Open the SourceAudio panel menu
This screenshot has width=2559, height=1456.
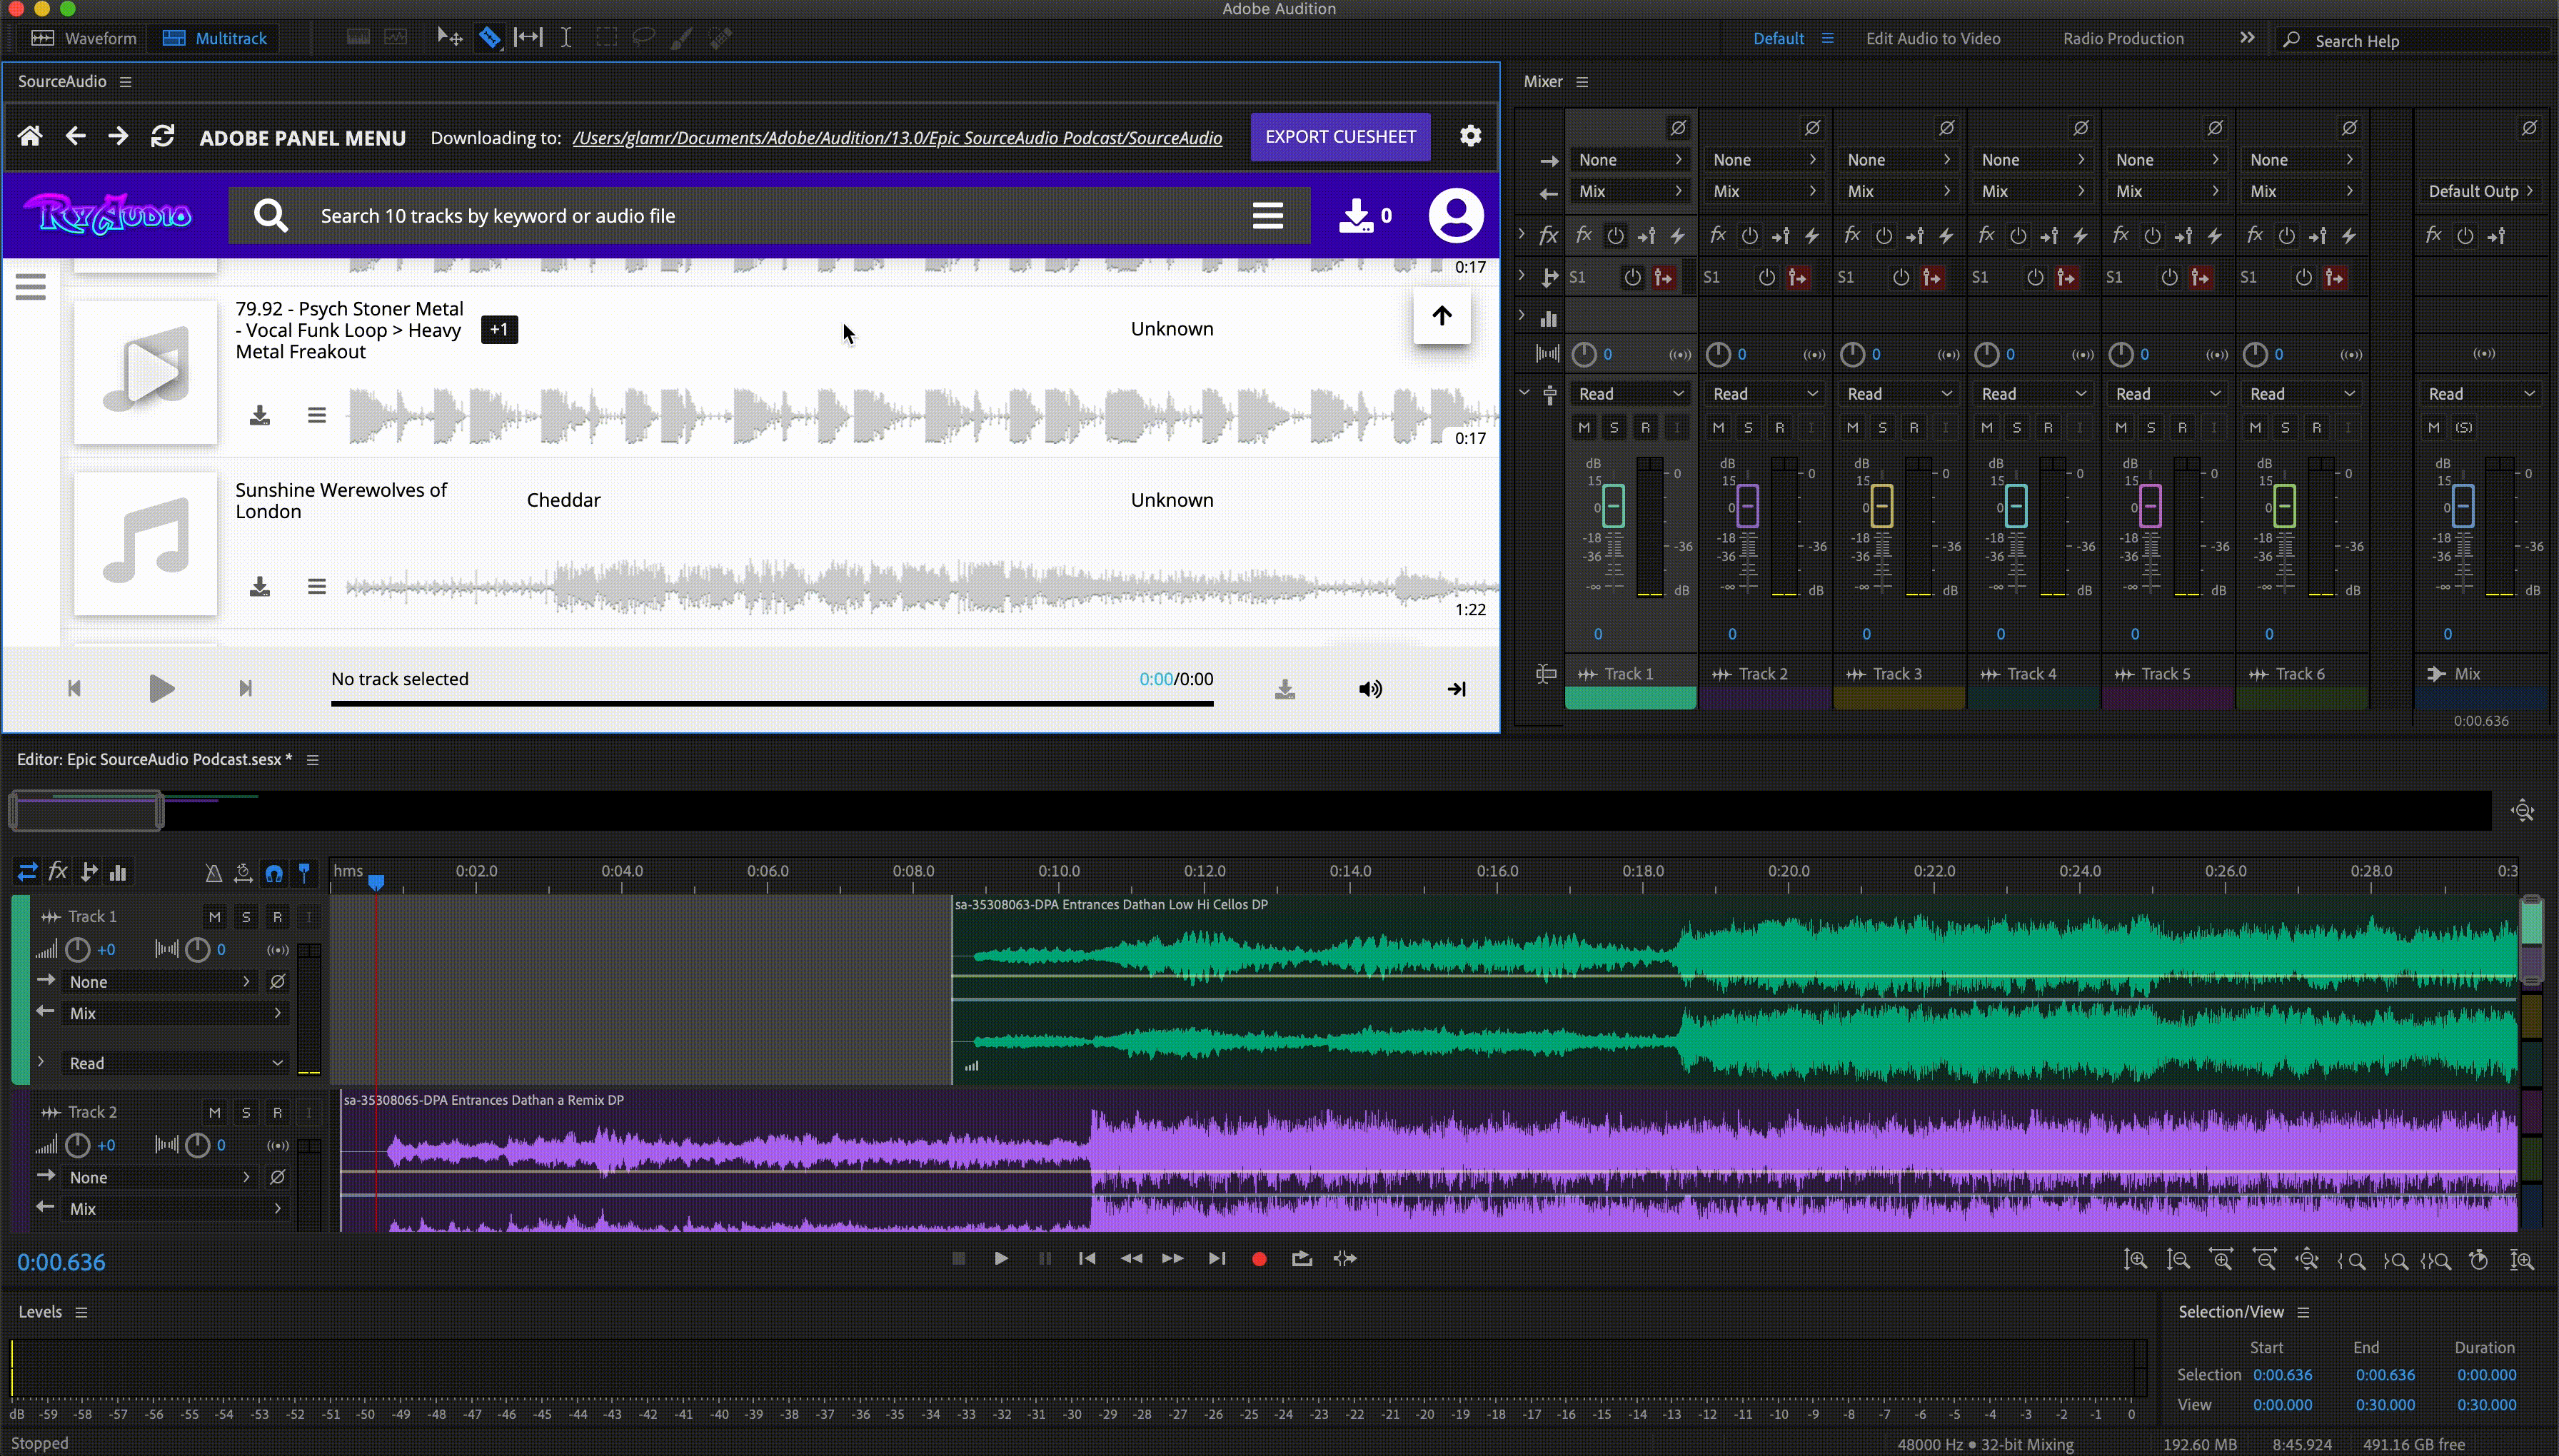[125, 82]
